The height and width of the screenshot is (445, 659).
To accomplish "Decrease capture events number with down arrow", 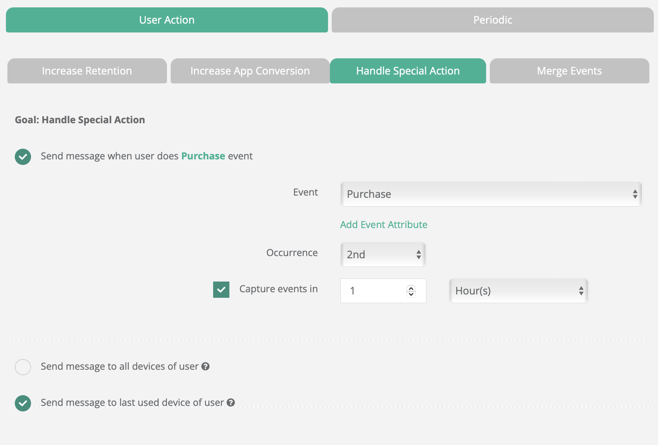I will tap(411, 294).
